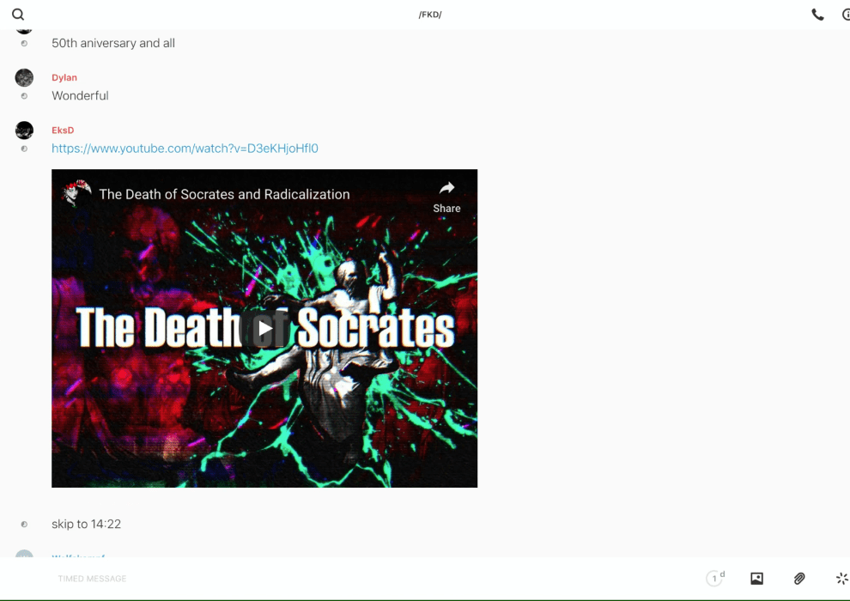The width and height of the screenshot is (850, 601).
Task: Open the search magnifier icon
Action: 18,15
